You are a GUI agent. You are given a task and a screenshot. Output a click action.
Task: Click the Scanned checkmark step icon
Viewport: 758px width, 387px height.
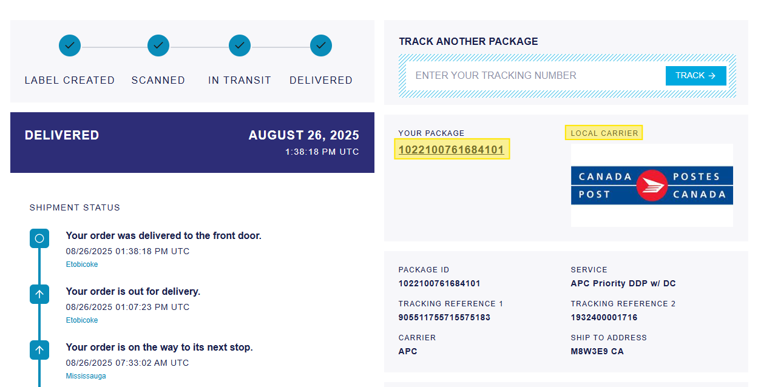158,45
